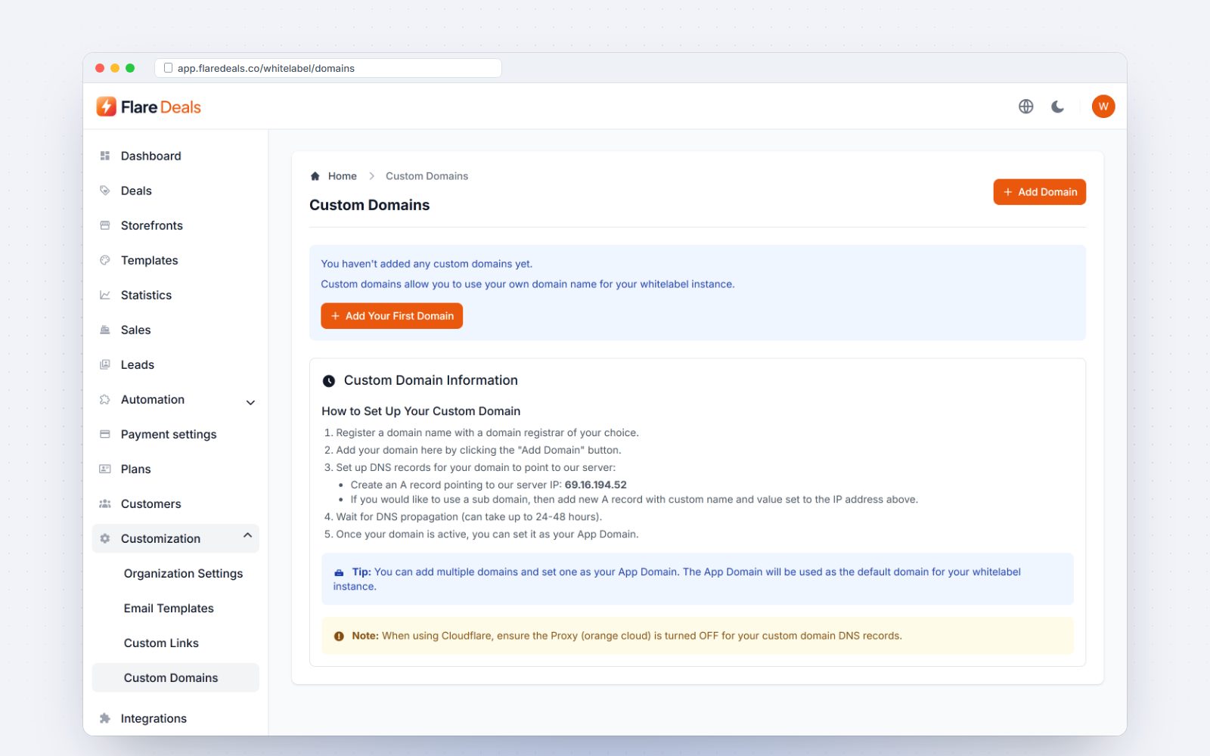
Task: Click the Integrations puzzle icon
Action: pos(105,718)
